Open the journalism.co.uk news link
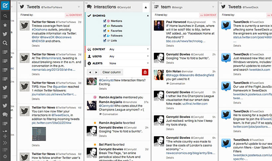The width and height of the screenshot is (272, 161). [54, 94]
